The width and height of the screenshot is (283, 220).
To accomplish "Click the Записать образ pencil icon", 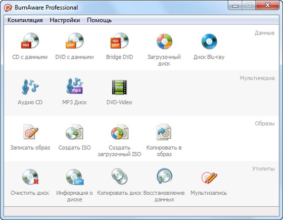I will (x=31, y=131).
